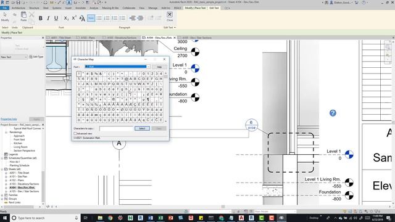Collapse the Renderings tree node
This screenshot has height=222, width=395.
click(x=6, y=132)
